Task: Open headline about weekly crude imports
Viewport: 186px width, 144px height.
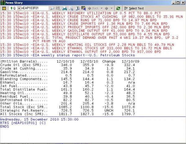Action: [84, 24]
